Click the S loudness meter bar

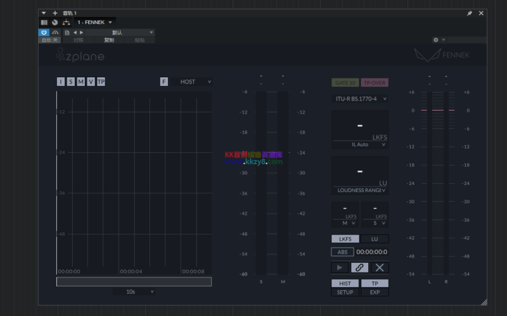261,183
